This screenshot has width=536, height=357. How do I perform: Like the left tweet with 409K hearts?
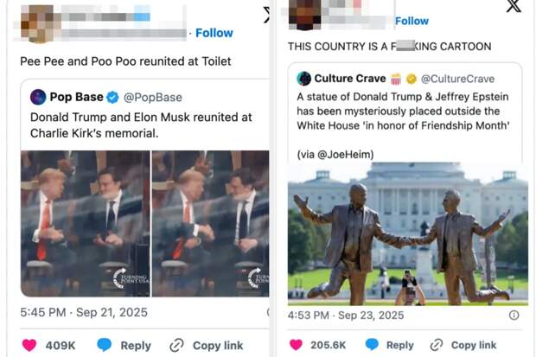point(29,345)
